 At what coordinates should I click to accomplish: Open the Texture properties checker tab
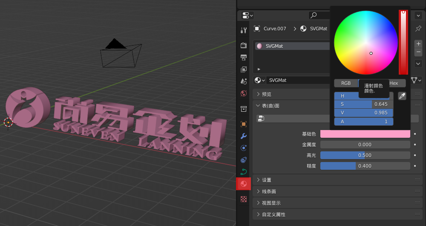[x=244, y=199]
